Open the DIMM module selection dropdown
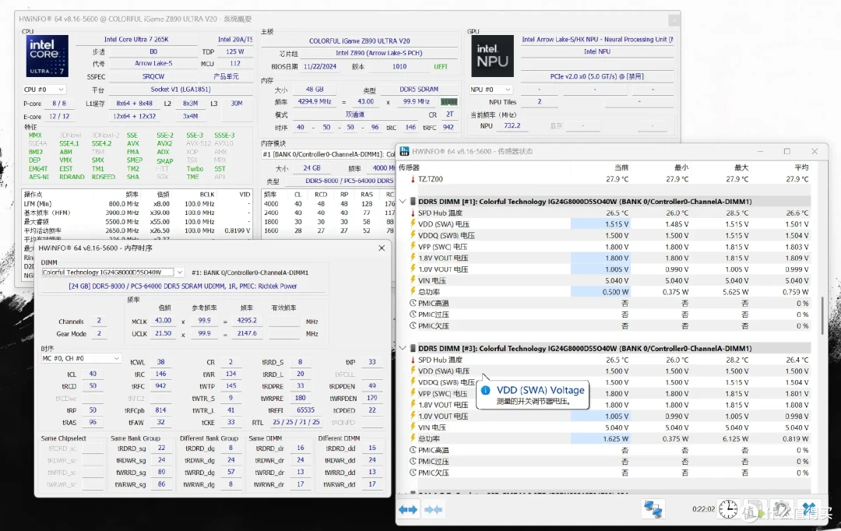The image size is (841, 531). point(113,273)
